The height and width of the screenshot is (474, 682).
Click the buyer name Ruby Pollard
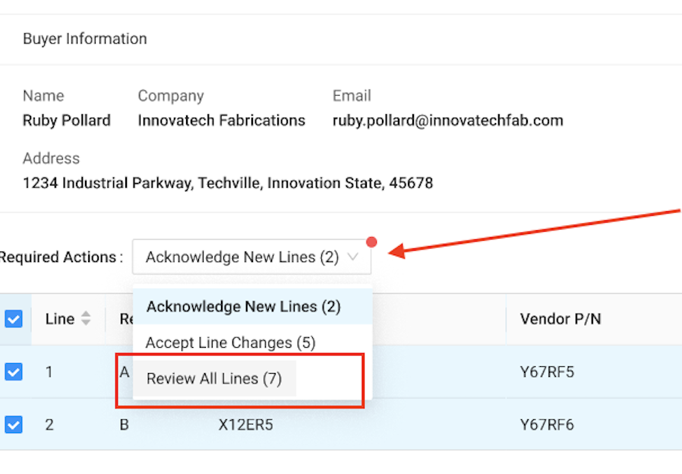tap(67, 120)
